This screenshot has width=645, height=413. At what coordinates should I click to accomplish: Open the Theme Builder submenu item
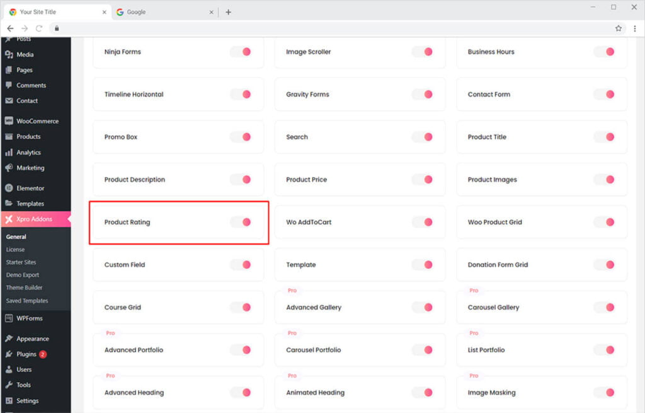tap(25, 288)
